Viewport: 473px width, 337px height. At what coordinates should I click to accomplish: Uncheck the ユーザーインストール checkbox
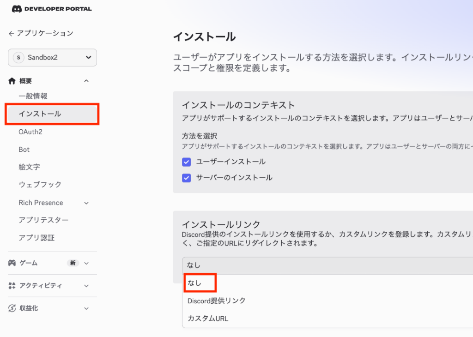[x=187, y=162]
